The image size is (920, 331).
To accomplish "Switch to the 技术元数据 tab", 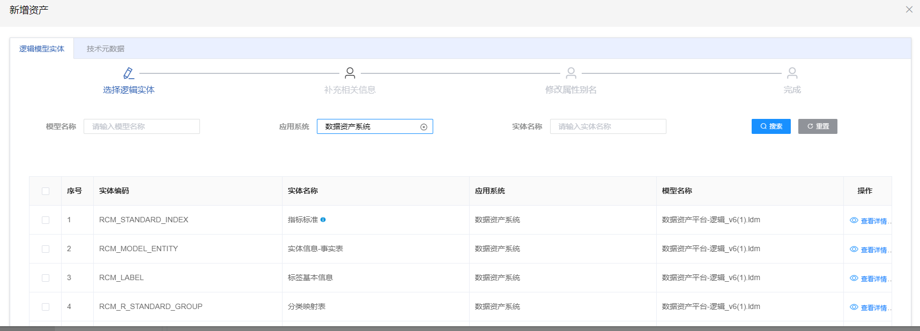I will pyautogui.click(x=106, y=49).
